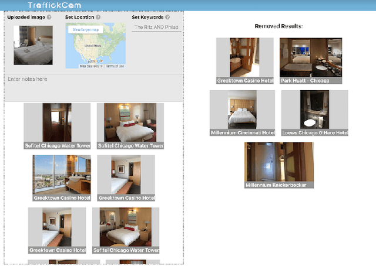Screen dimensions: 376x266
Task: Select Sofitel result with red pillow bed, top row
Action: pos(130,123)
